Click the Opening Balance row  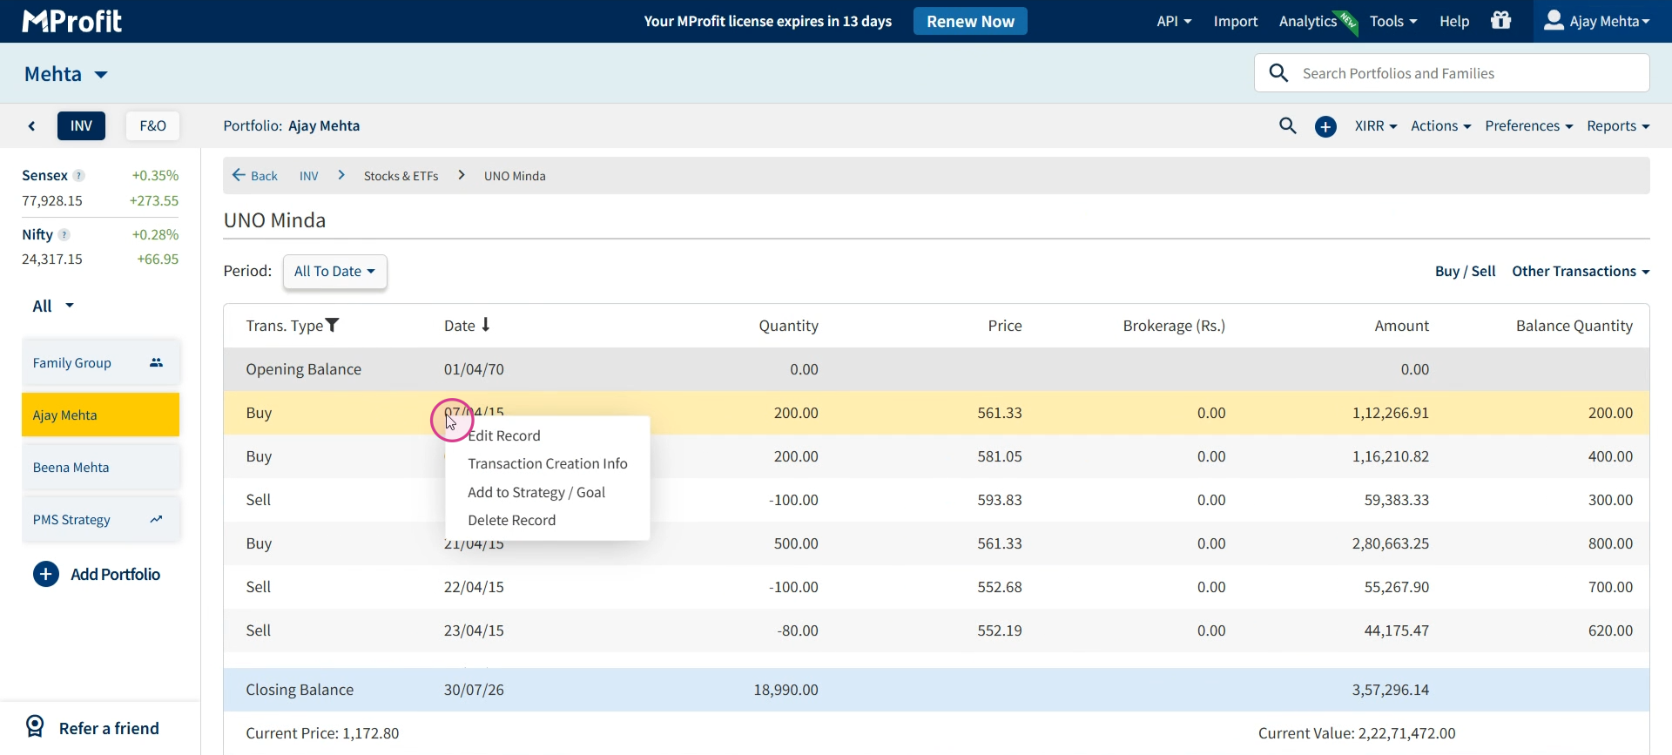pos(936,369)
